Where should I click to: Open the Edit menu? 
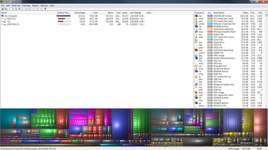coord(8,5)
